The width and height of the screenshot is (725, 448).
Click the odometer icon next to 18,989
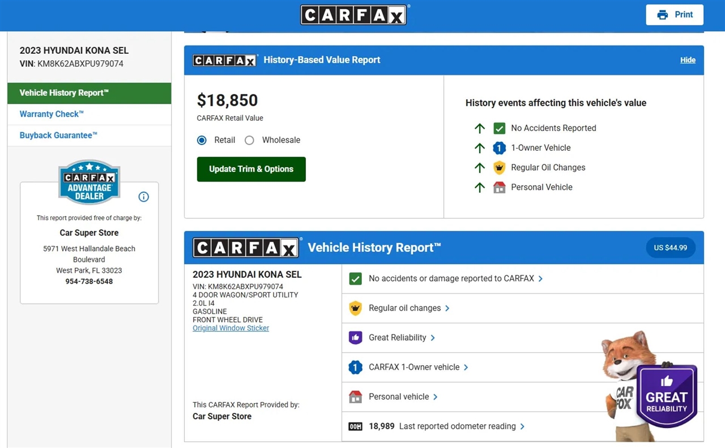(x=355, y=426)
